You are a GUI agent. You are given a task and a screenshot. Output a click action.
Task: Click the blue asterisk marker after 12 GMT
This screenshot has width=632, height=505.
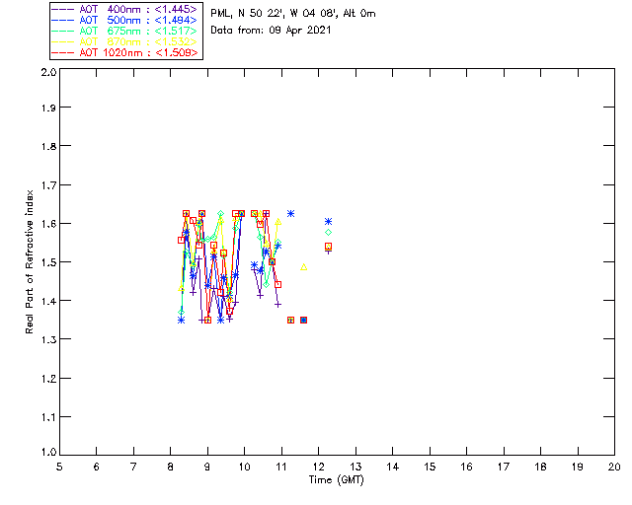329,222
